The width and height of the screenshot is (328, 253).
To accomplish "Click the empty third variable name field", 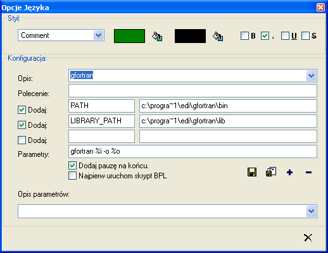I will (101, 136).
